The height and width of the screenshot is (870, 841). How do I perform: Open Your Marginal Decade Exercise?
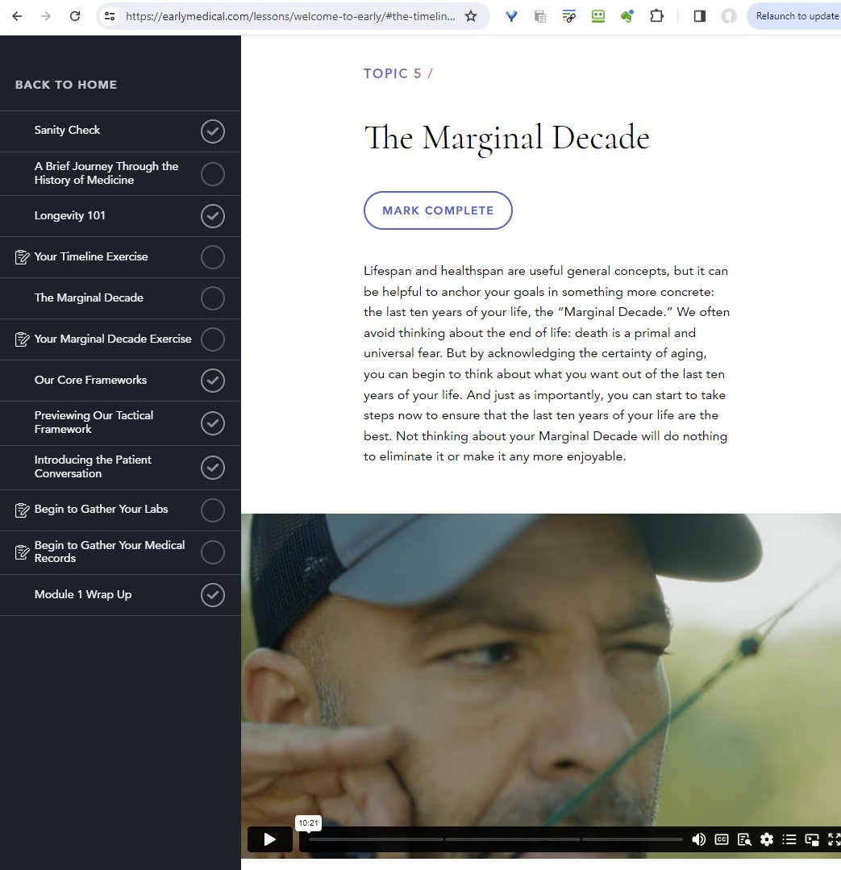pyautogui.click(x=113, y=339)
